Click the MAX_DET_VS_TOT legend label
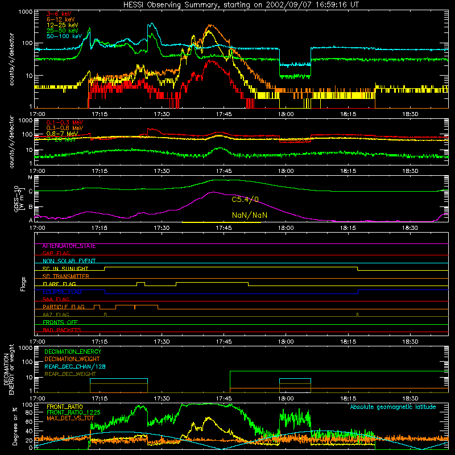Image resolution: width=455 pixels, height=455 pixels. pos(71,418)
